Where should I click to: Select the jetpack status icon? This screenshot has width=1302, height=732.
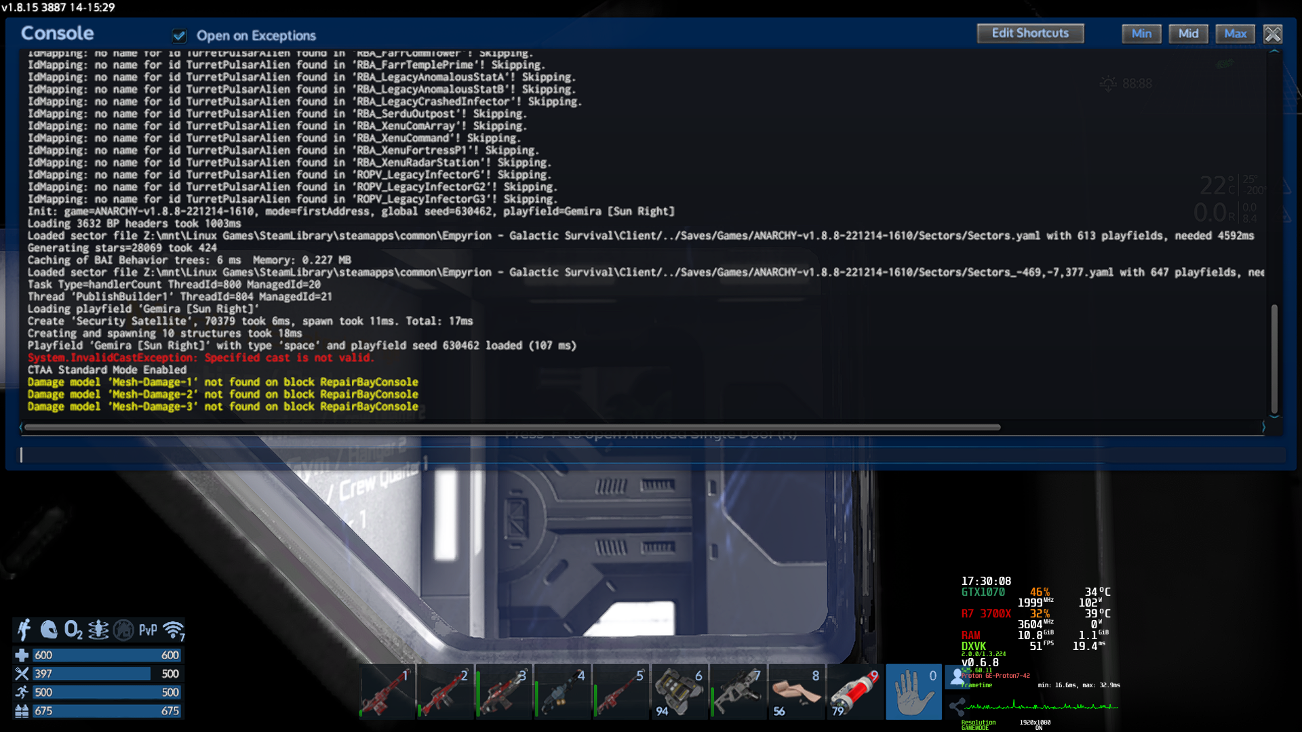tap(24, 630)
